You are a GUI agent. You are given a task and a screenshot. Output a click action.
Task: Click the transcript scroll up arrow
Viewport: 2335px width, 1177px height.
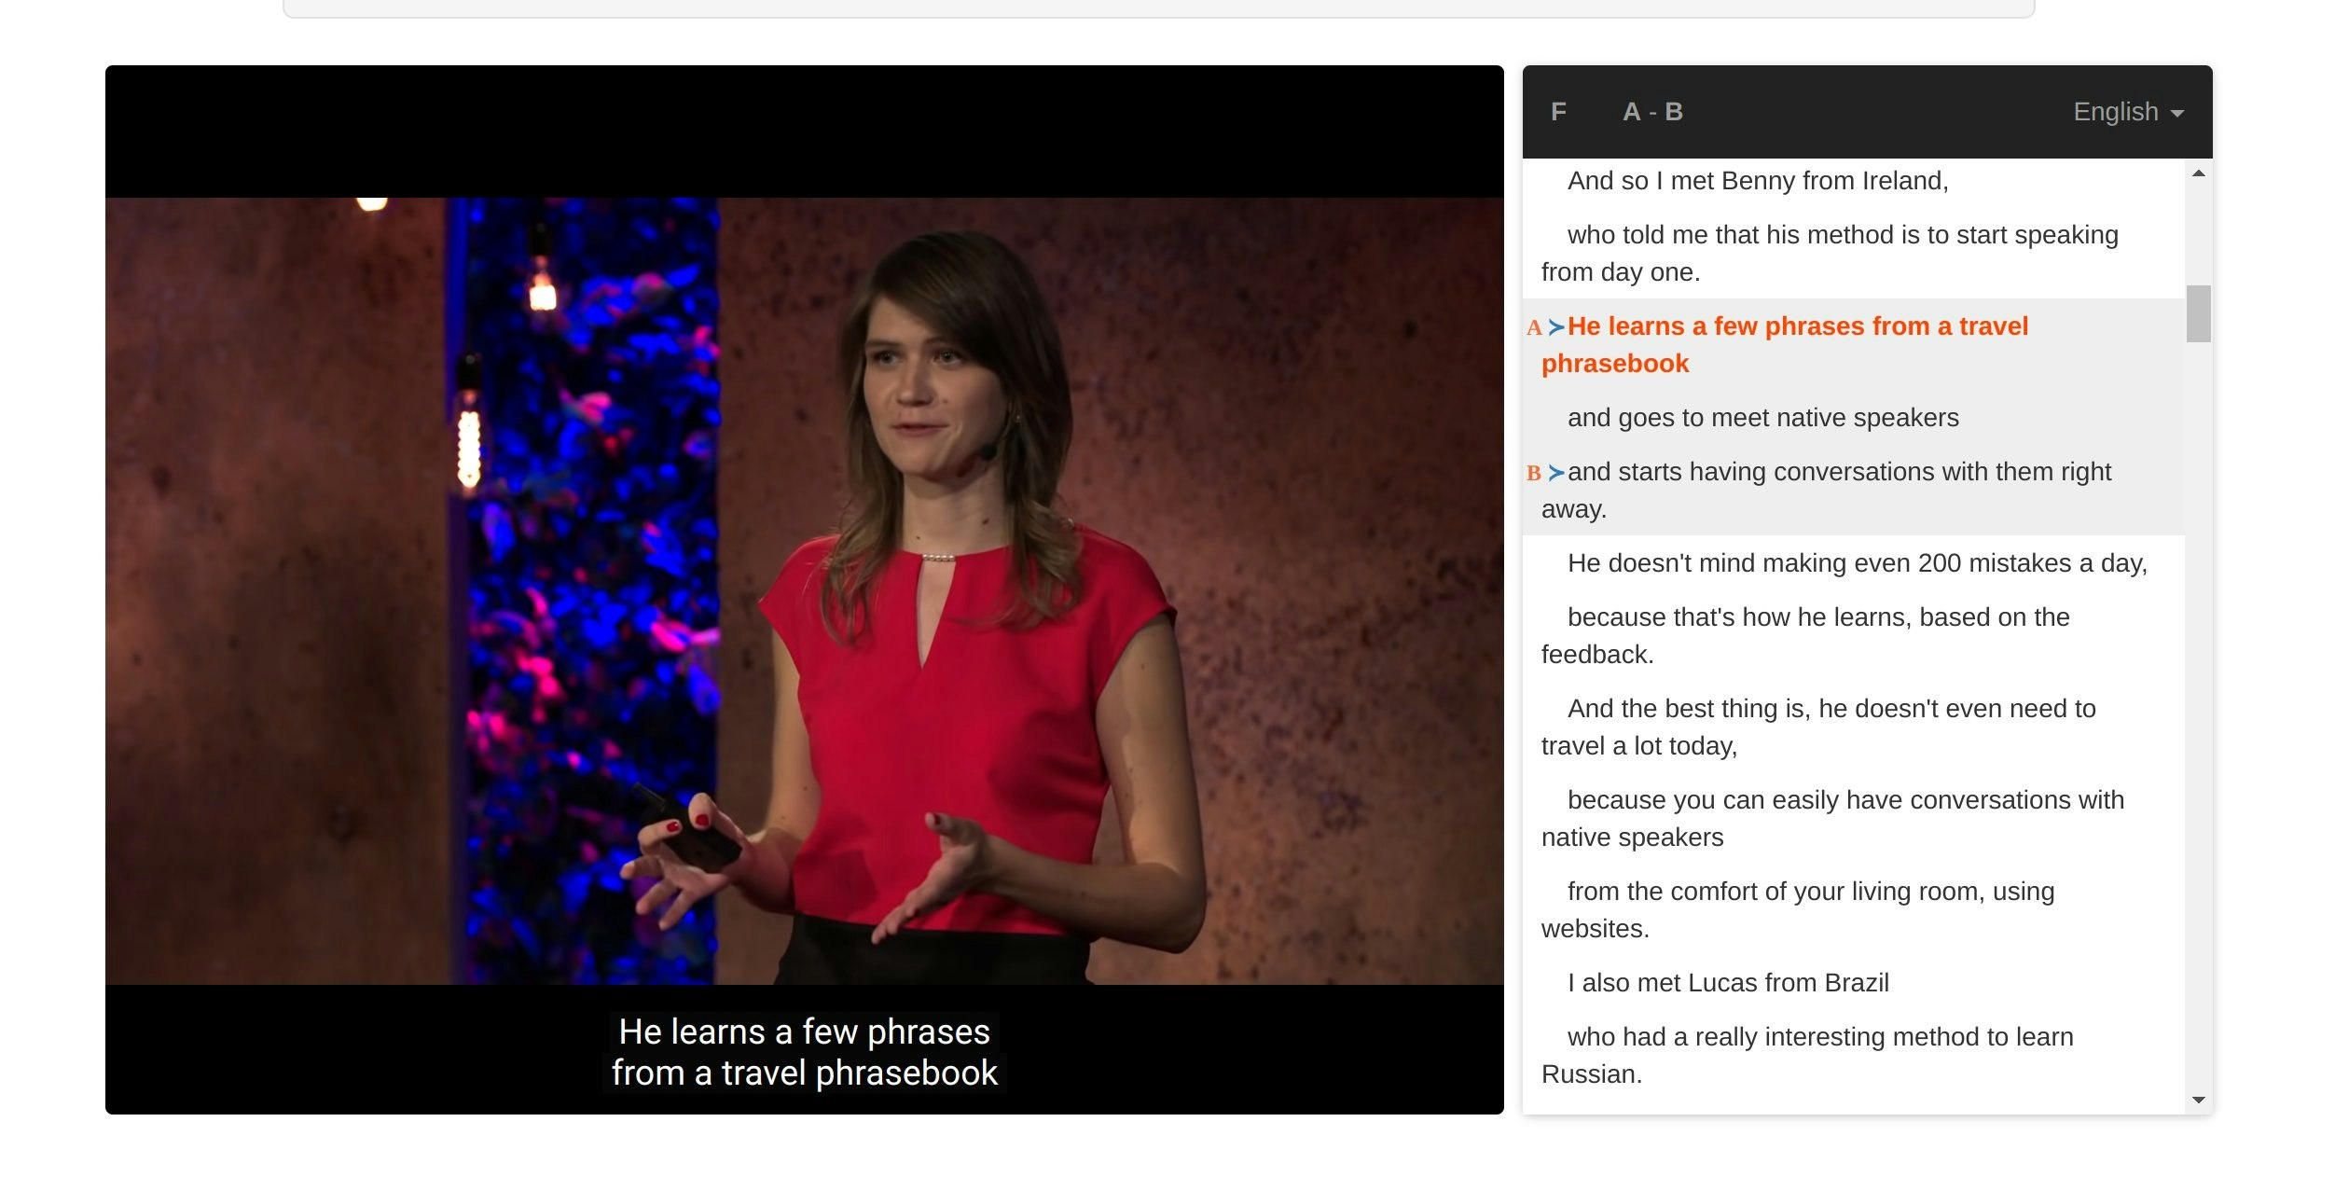2198,173
